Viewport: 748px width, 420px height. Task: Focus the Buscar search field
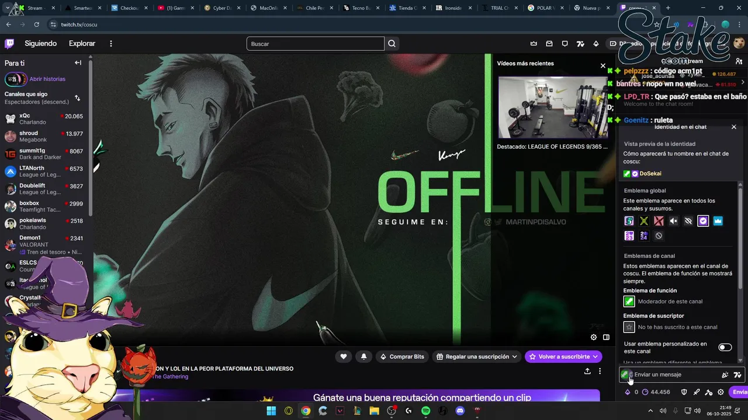pyautogui.click(x=316, y=44)
